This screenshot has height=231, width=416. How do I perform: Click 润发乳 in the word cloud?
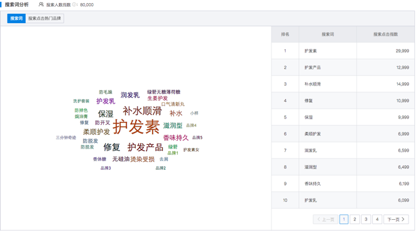(130, 95)
